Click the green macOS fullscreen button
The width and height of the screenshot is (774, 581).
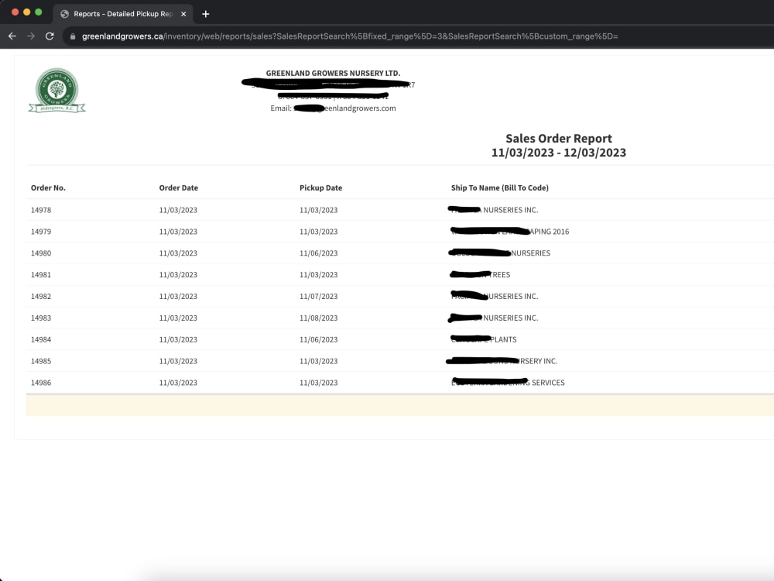39,12
